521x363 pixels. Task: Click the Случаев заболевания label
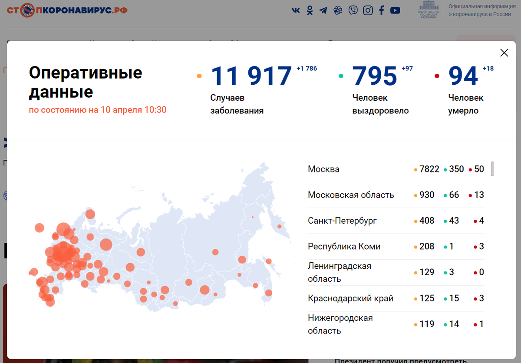(237, 104)
